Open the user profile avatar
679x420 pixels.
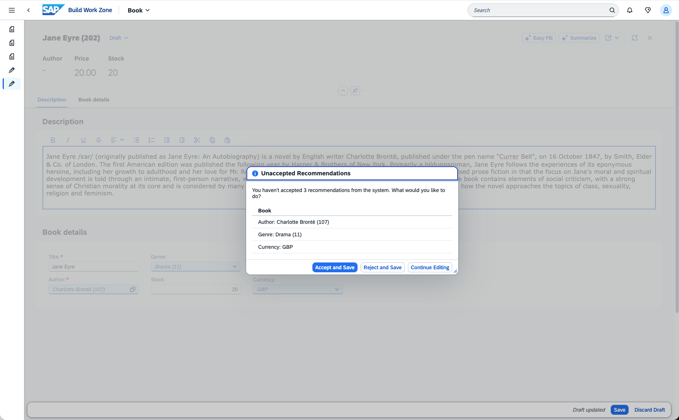666,10
